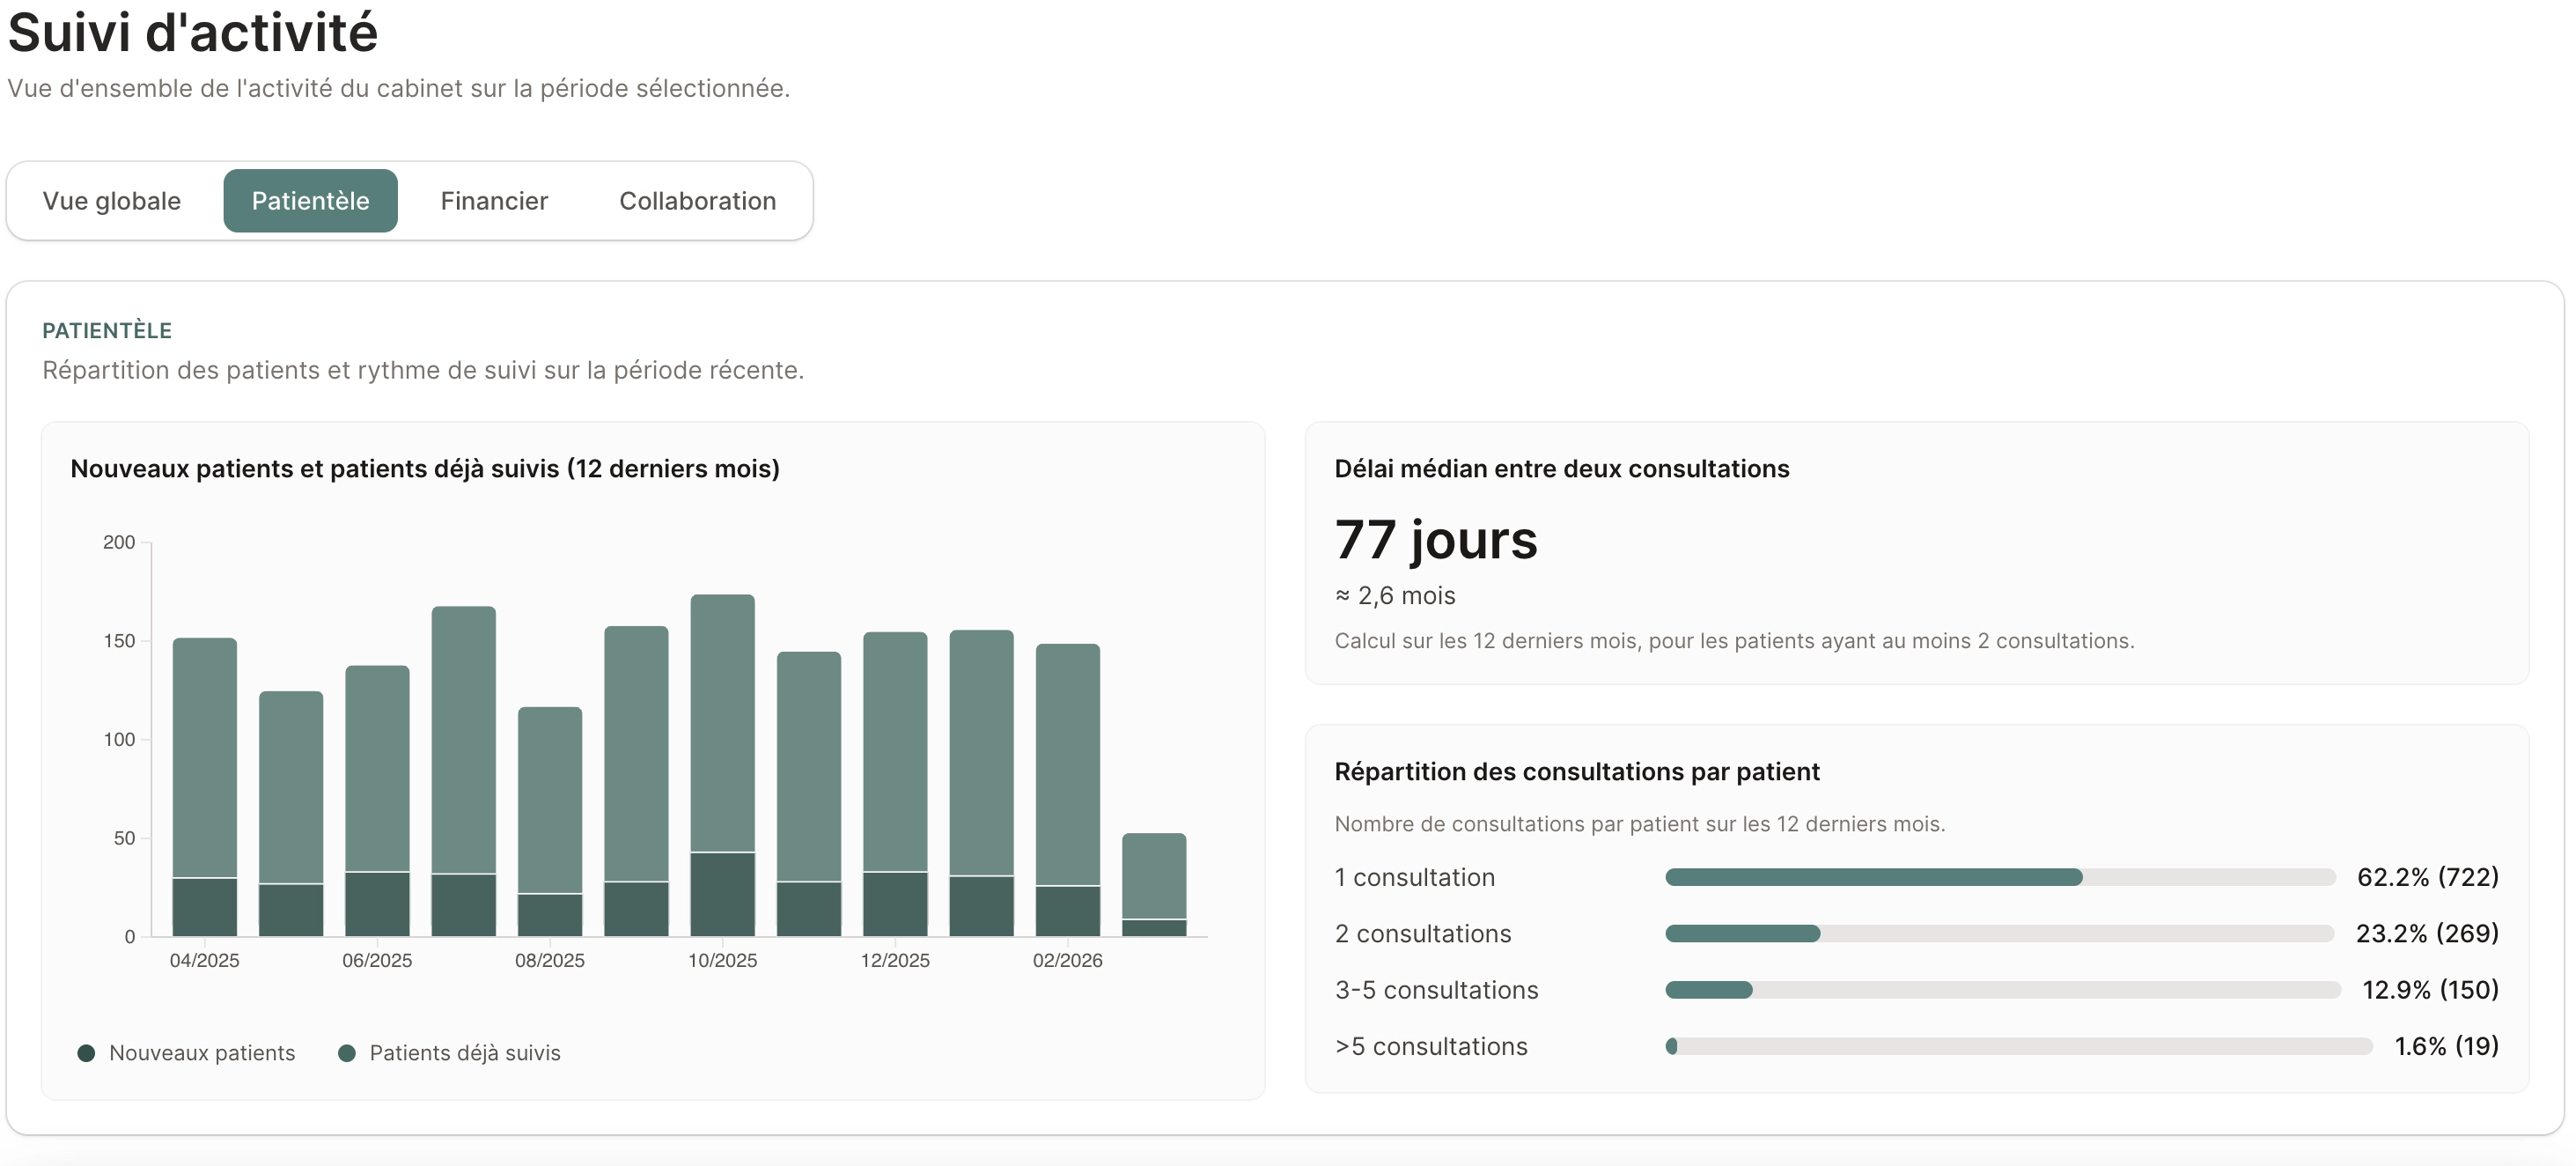2576x1166 pixels.
Task: Switch to the "Vue globale" tab
Action: (111, 200)
